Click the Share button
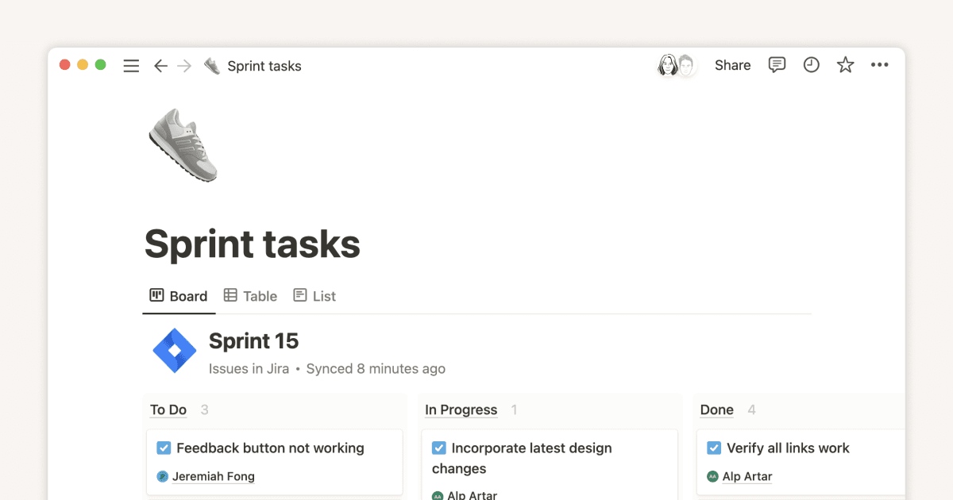Screen dimensions: 953x500 [x=732, y=65]
